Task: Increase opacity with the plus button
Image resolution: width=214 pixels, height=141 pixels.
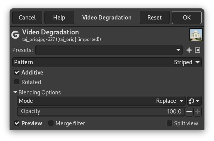Action: tap(198, 112)
